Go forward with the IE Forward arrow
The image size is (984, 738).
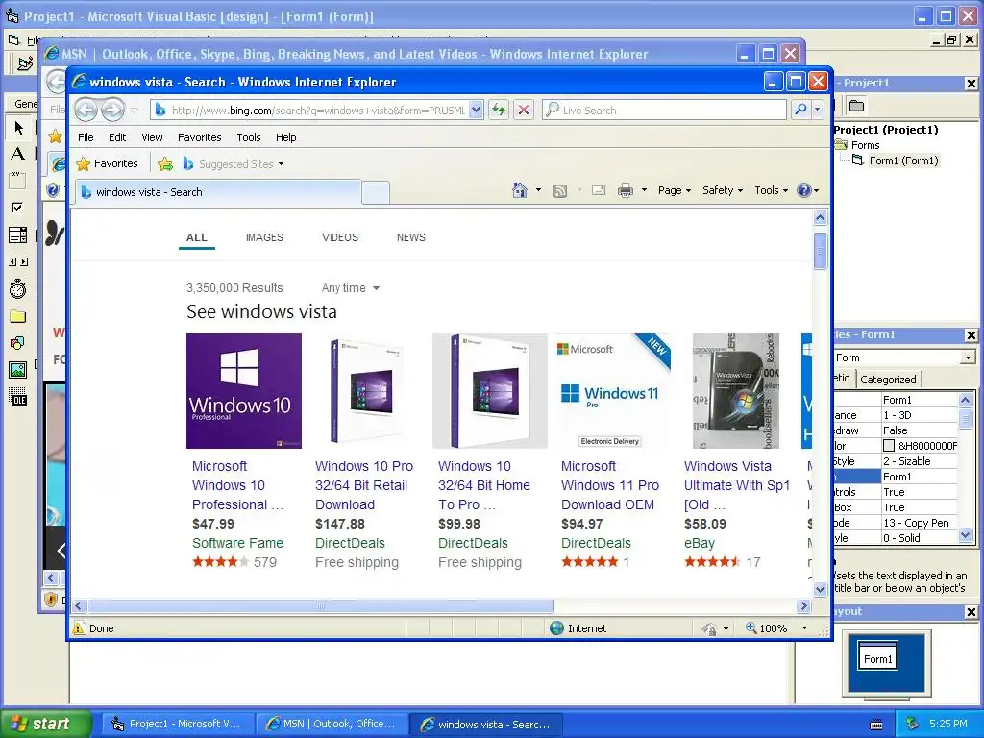tap(112, 111)
